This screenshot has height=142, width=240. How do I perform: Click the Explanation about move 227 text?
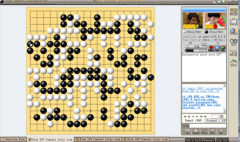201,54
